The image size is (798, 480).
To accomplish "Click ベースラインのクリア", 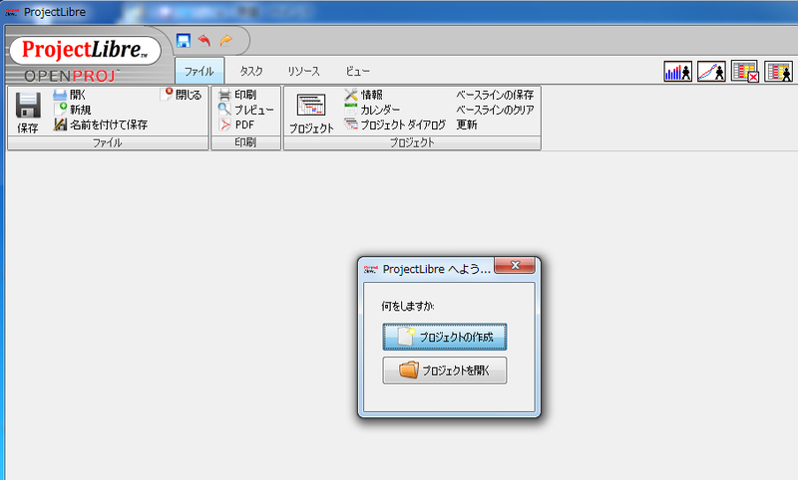I will tap(495, 110).
